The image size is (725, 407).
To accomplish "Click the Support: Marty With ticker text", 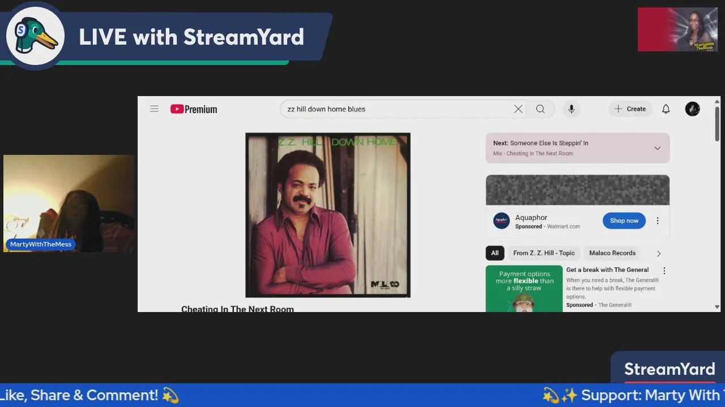I will pos(633,395).
